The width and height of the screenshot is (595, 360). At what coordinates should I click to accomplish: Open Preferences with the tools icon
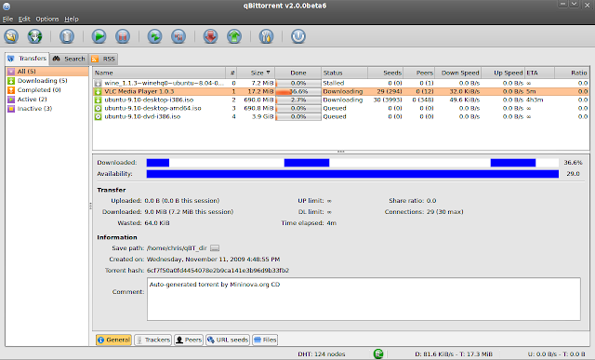[x=266, y=36]
